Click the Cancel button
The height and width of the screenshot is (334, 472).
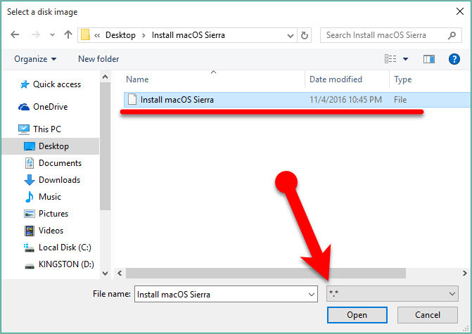pos(428,315)
